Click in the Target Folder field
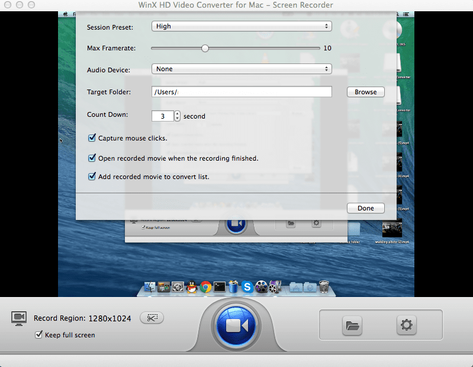The height and width of the screenshot is (367, 473). 242,92
